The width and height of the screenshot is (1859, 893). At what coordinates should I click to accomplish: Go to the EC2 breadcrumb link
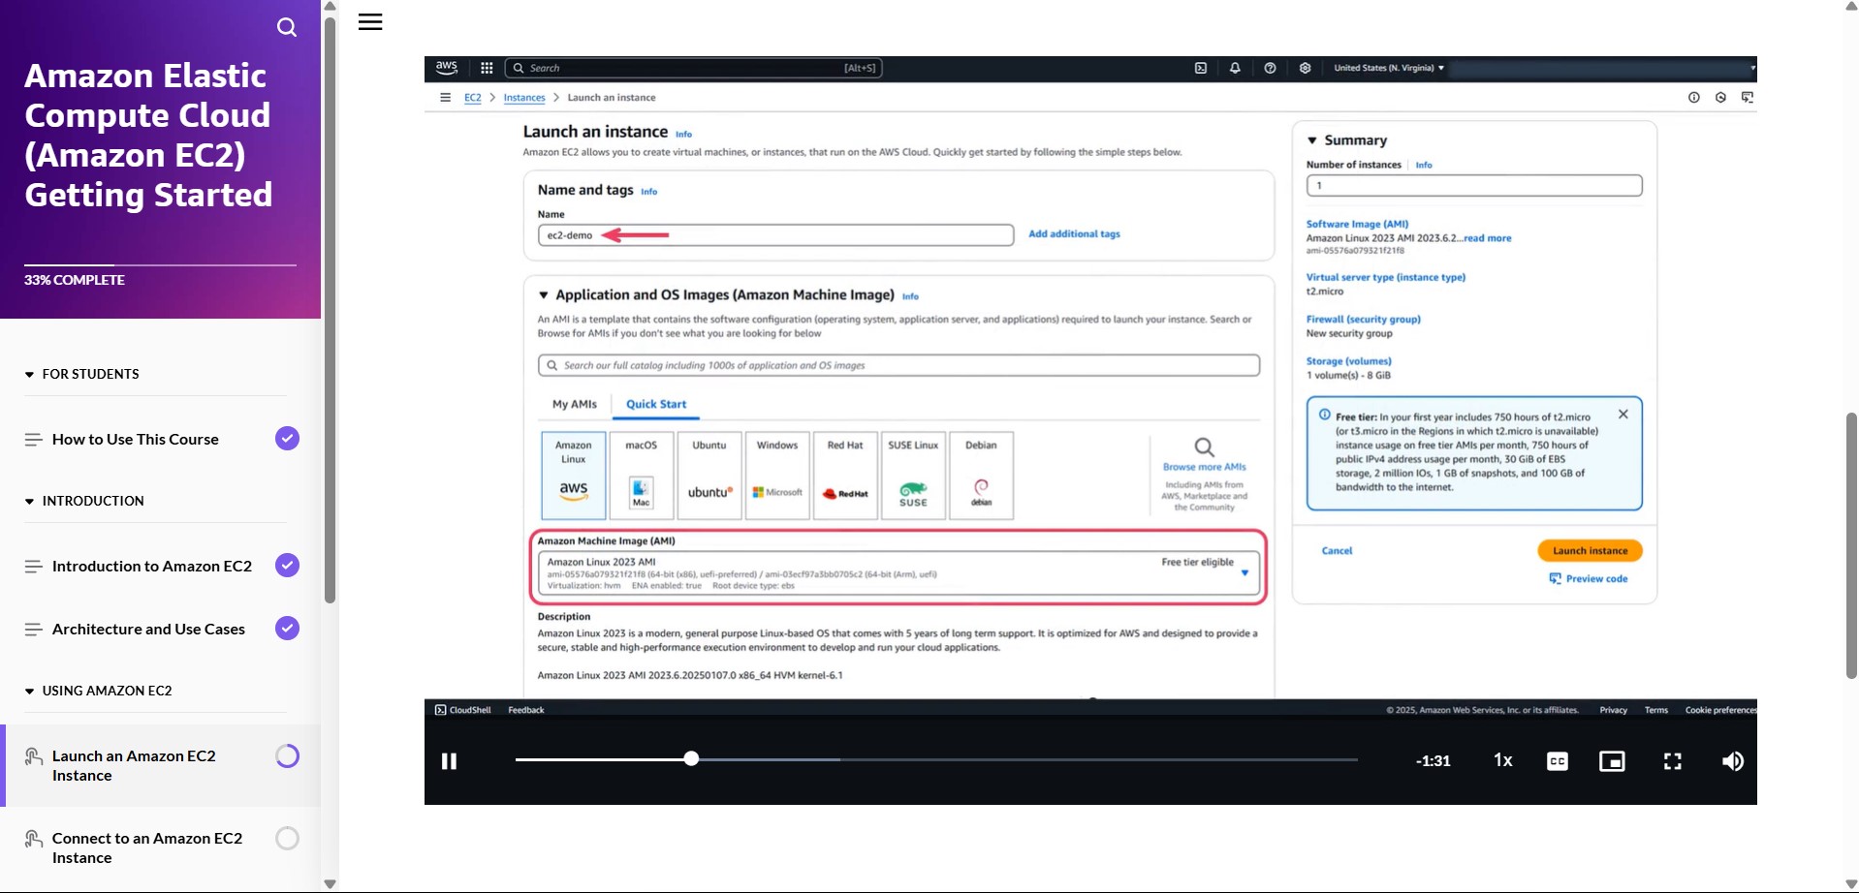click(472, 98)
